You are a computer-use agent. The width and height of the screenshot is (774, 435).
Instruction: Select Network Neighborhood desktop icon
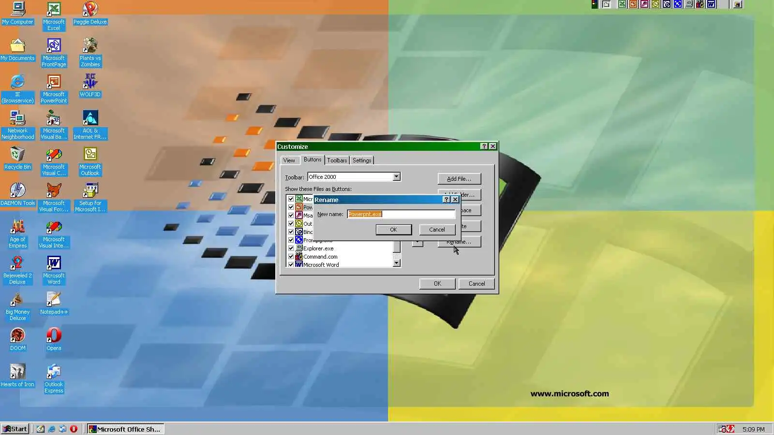[x=17, y=125]
